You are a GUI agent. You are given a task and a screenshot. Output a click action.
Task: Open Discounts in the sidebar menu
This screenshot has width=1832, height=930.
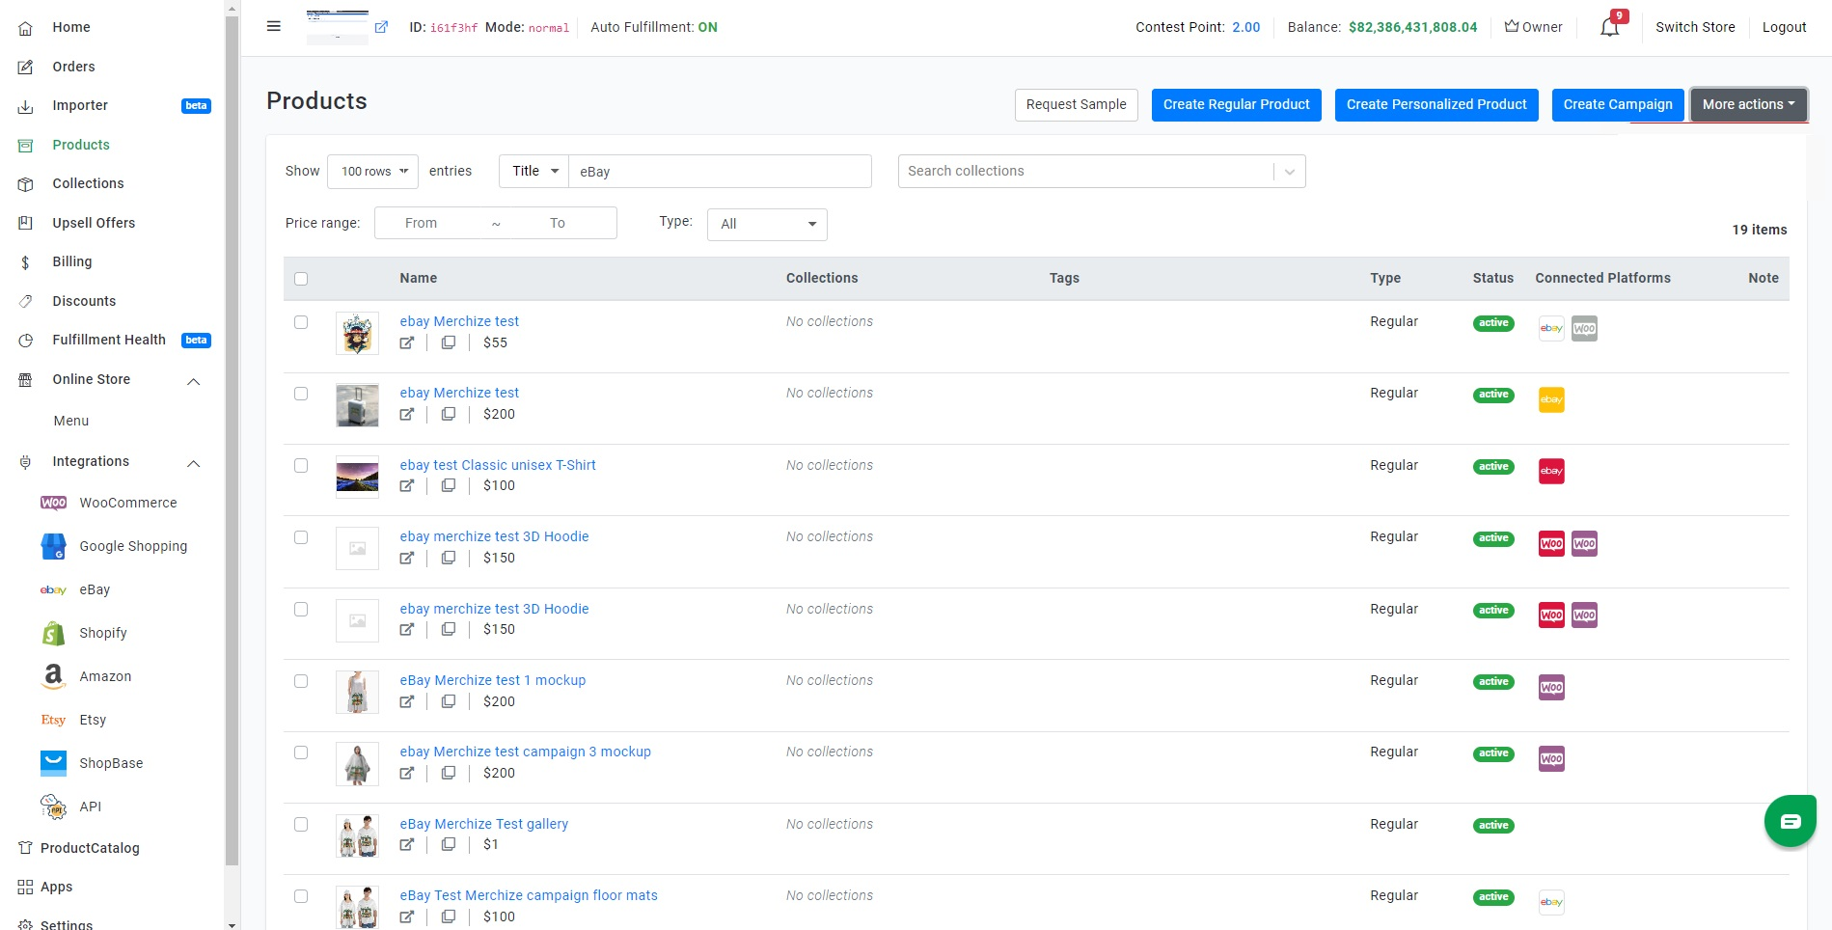[x=84, y=301]
